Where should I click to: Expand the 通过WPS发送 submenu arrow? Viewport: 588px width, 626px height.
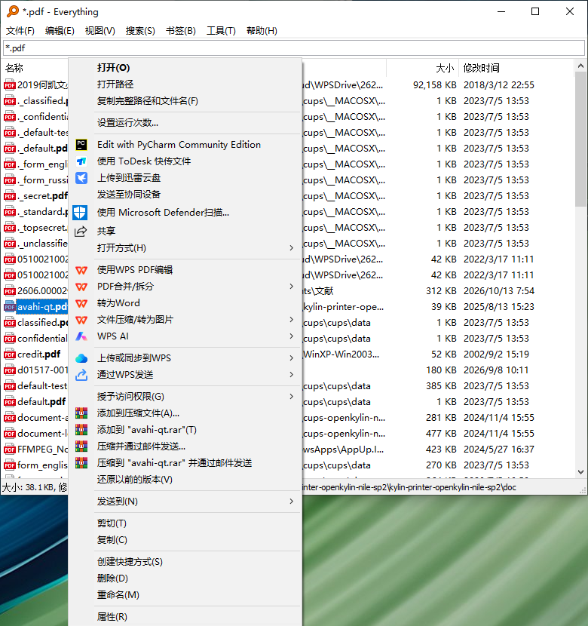[x=292, y=375]
